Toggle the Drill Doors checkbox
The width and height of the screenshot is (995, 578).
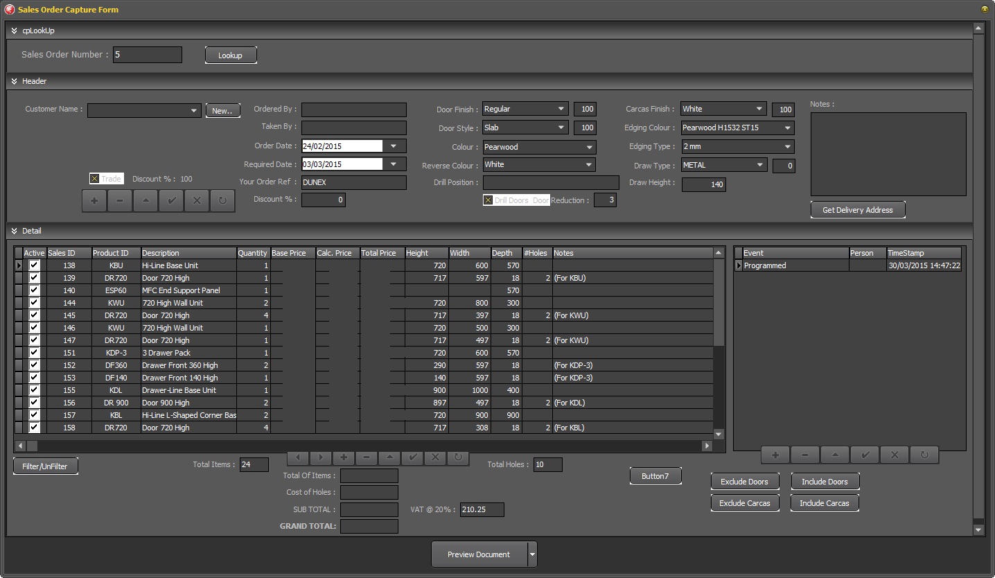488,200
